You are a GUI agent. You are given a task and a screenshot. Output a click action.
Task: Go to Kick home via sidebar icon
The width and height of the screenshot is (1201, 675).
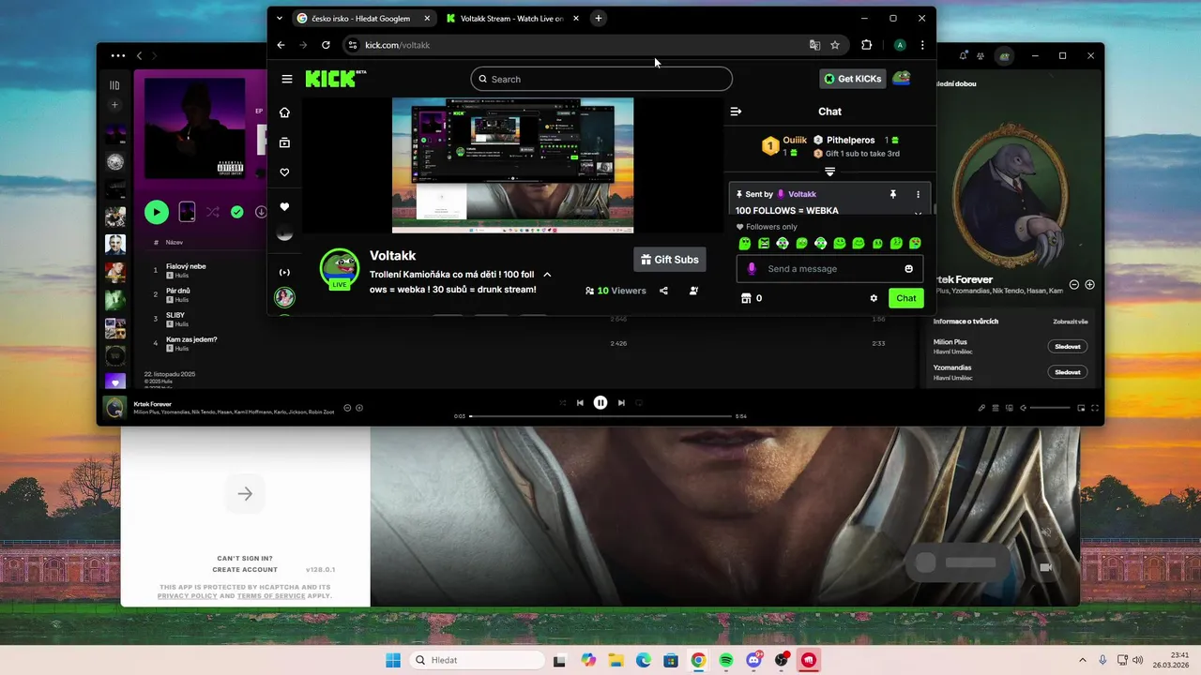[284, 112]
